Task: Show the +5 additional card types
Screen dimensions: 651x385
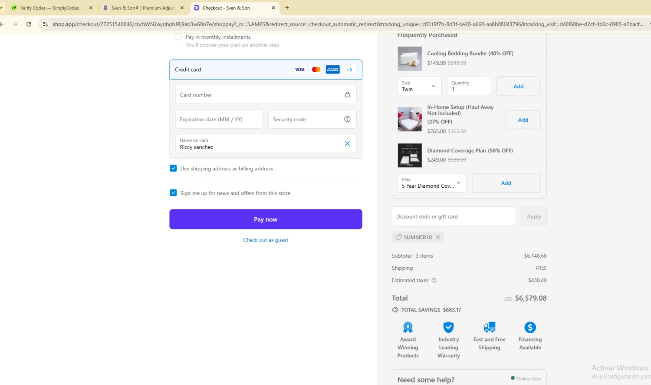Action: click(349, 70)
